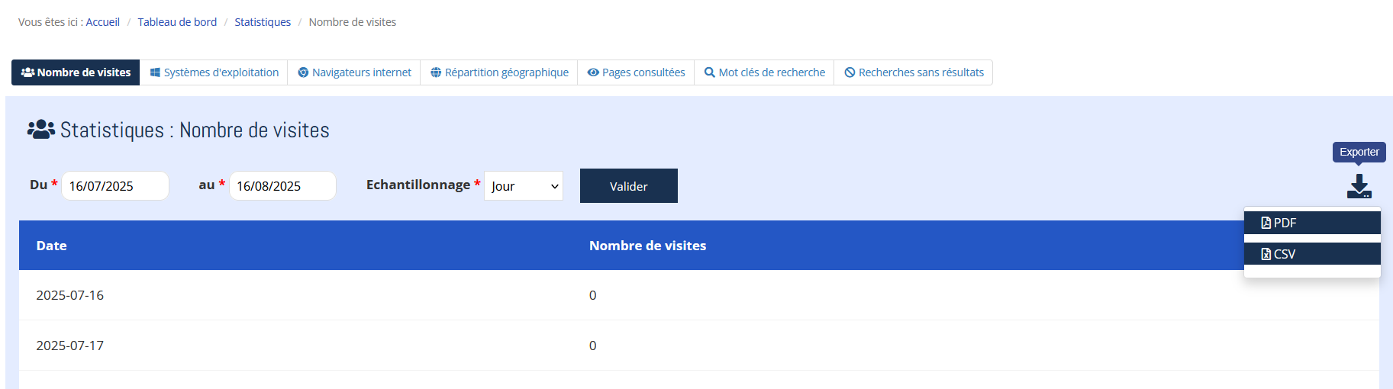Click the eye icon on Pages consultées
The height and width of the screenshot is (389, 1393).
593,72
